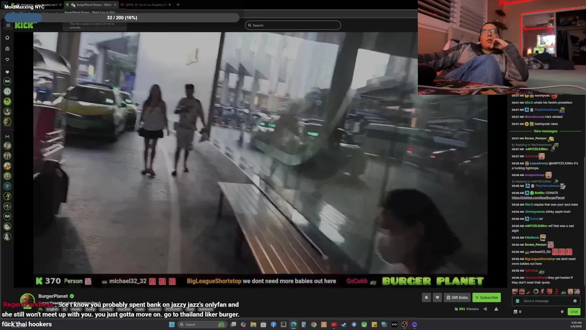The image size is (586, 330).
Task: Click the heart follow button under the stream
Action: point(437,297)
